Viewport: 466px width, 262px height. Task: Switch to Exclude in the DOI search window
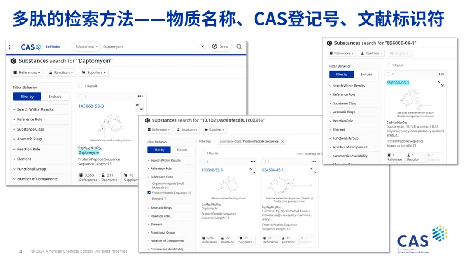tap(182, 150)
